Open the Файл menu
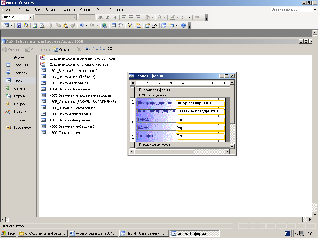This screenshot has width=318, height=238. (x=9, y=10)
